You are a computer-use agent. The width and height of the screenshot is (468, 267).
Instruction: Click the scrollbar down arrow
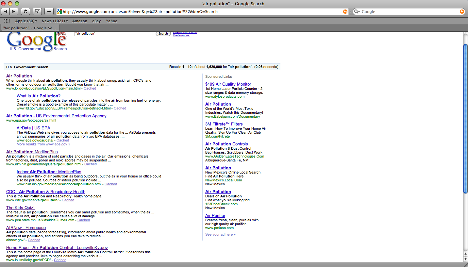(465, 259)
